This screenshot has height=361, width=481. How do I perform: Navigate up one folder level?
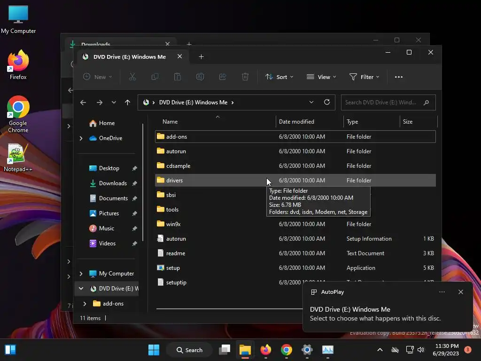point(128,102)
